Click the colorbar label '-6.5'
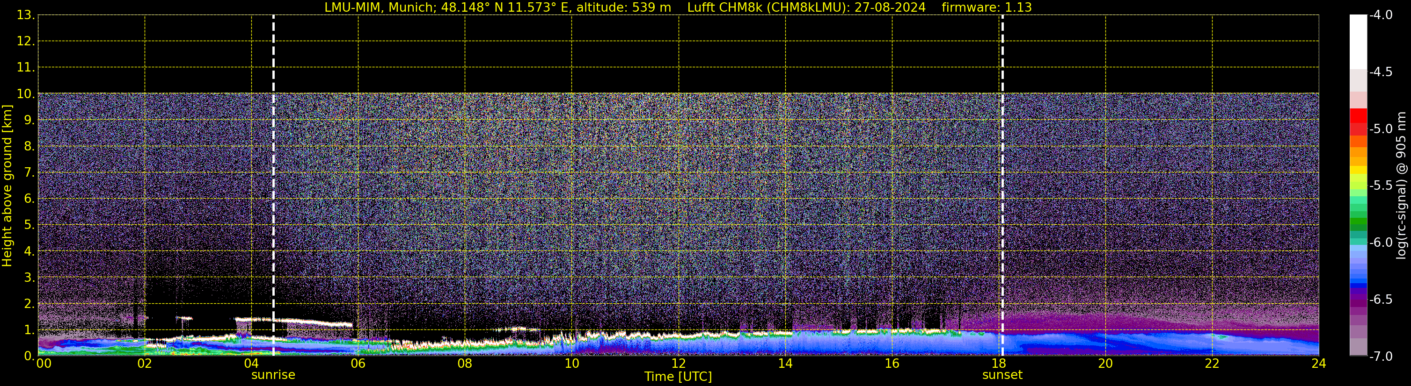The image size is (1411, 386). tap(1380, 300)
